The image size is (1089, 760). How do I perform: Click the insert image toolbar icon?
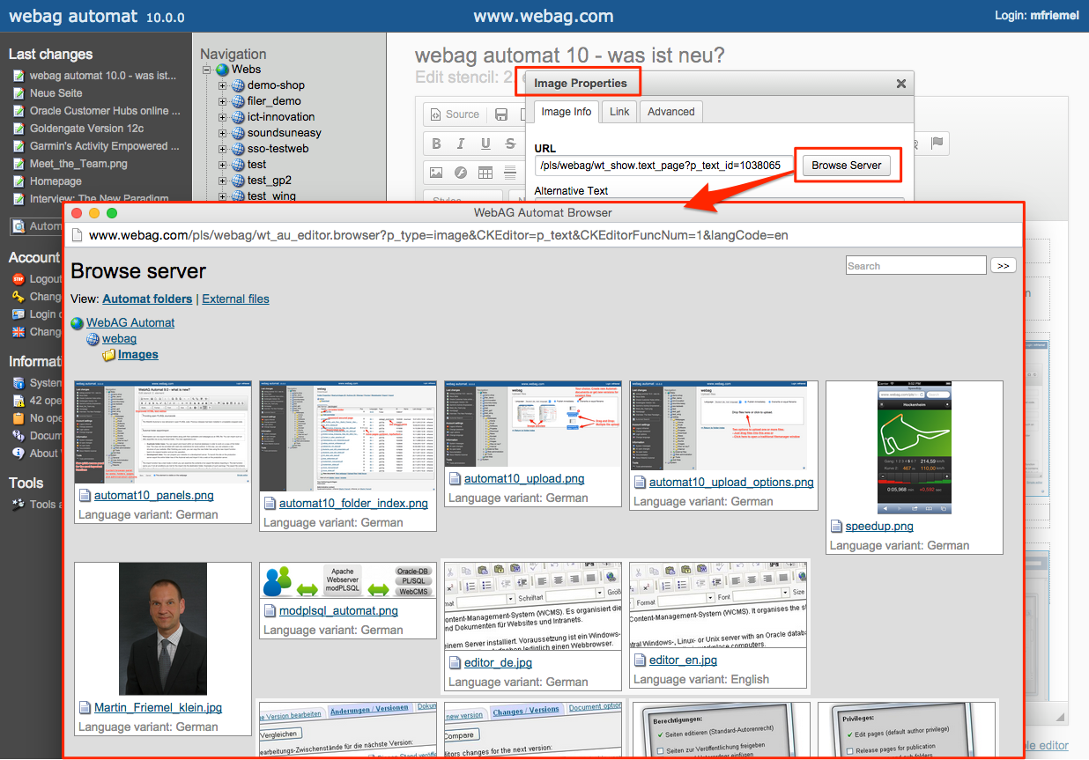point(436,172)
